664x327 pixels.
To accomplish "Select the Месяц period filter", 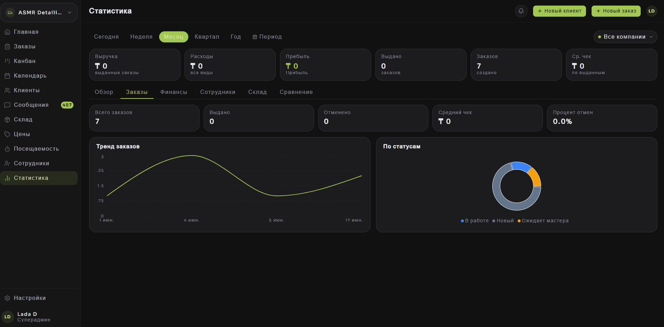I will (x=174, y=37).
